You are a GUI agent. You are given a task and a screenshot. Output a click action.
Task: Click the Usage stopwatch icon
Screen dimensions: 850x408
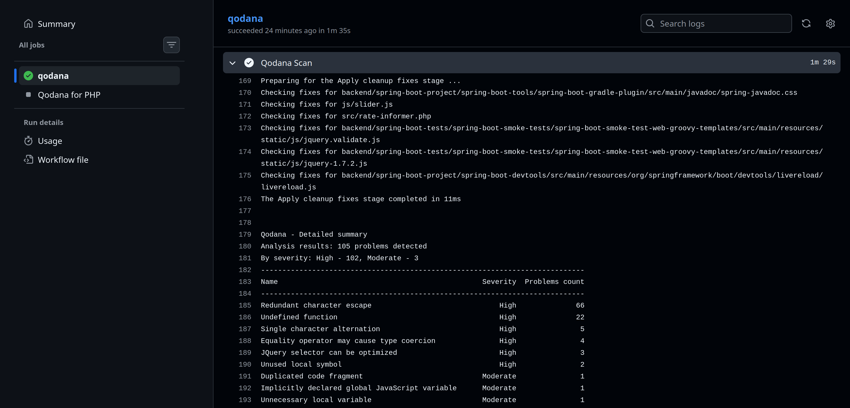28,141
